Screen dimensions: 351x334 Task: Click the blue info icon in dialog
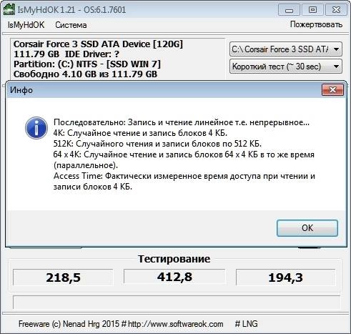(x=36, y=128)
